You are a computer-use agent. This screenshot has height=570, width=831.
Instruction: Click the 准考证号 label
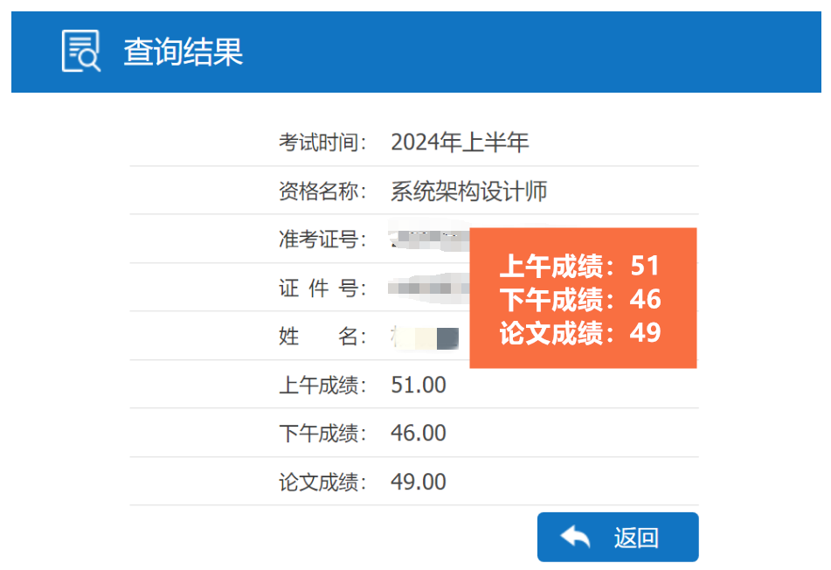[x=322, y=240]
